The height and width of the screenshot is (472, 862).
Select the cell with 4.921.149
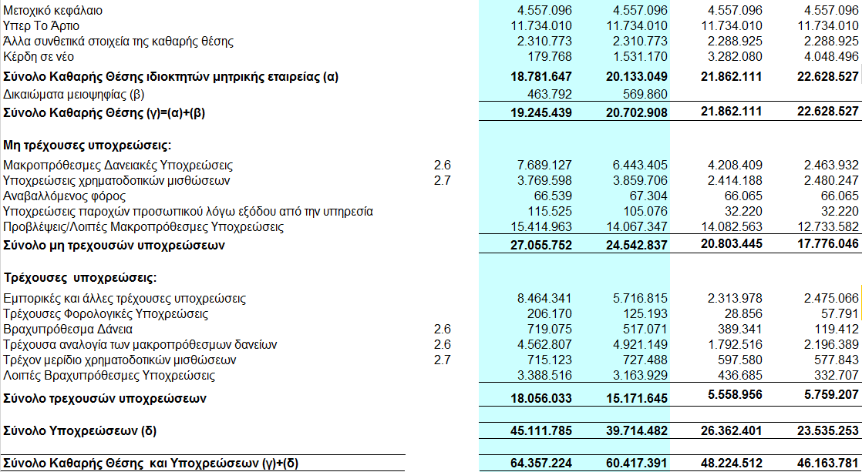(x=641, y=345)
